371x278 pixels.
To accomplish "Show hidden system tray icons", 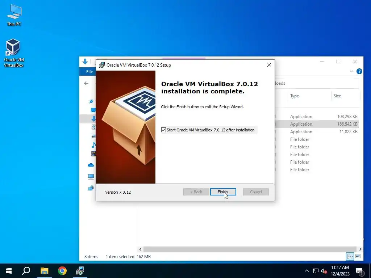I will [307, 271].
